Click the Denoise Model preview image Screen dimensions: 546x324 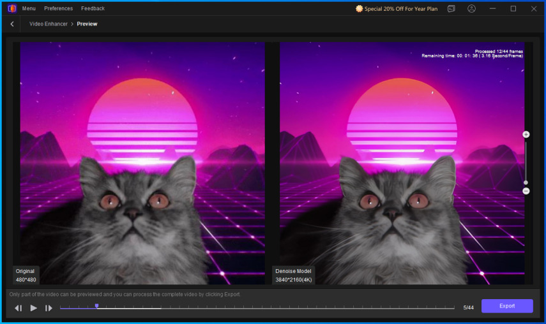402,163
